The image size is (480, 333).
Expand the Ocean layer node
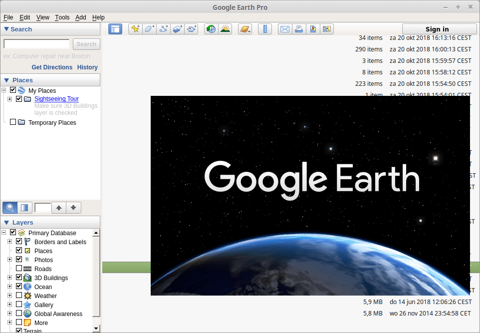click(10, 287)
